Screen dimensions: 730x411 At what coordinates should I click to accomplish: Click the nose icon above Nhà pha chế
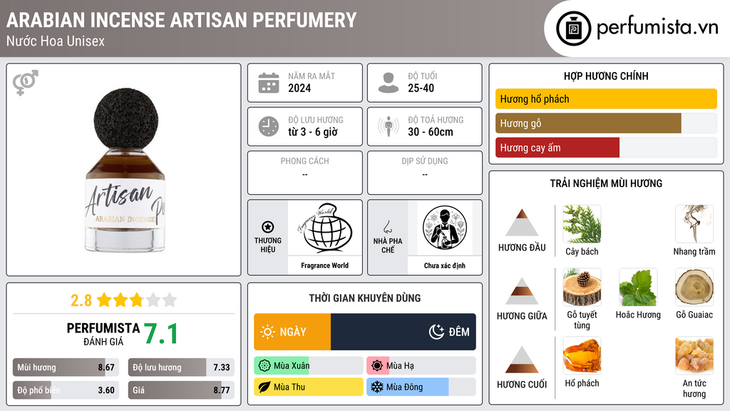387,227
